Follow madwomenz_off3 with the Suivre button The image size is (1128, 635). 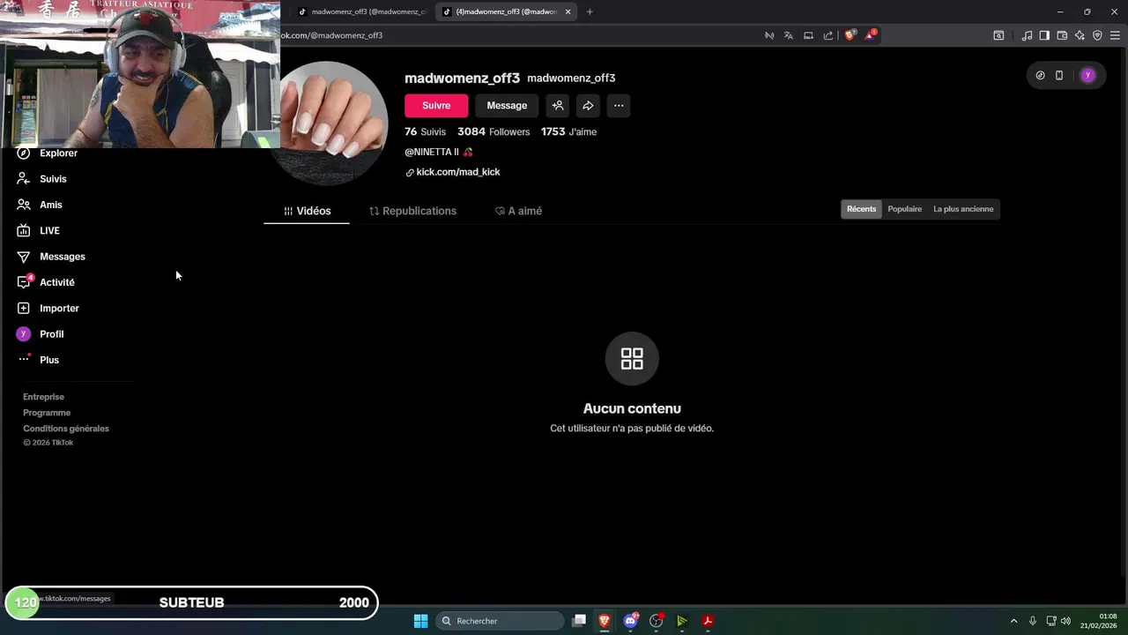click(x=436, y=106)
